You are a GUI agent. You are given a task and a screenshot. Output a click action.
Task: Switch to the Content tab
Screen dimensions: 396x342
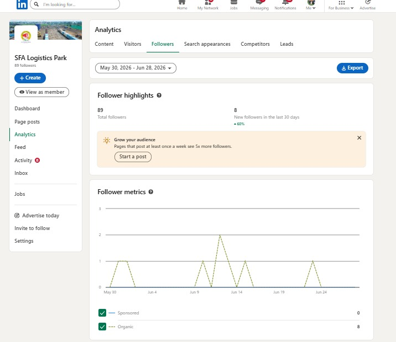pos(104,44)
